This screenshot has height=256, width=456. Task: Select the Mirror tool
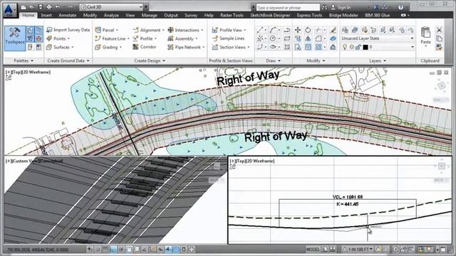308,38
